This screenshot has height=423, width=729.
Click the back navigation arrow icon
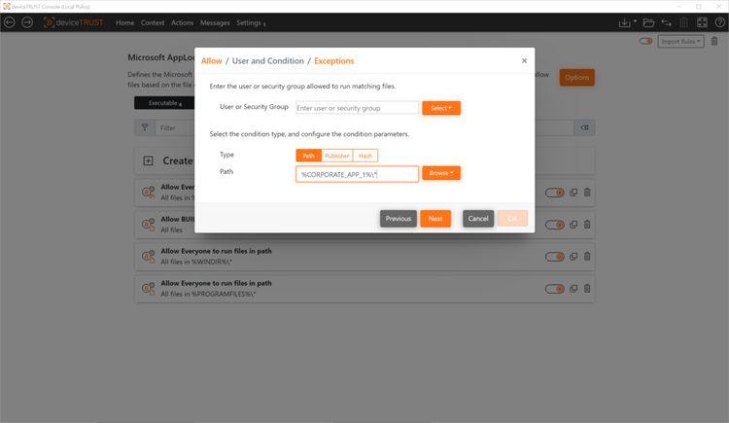10,22
